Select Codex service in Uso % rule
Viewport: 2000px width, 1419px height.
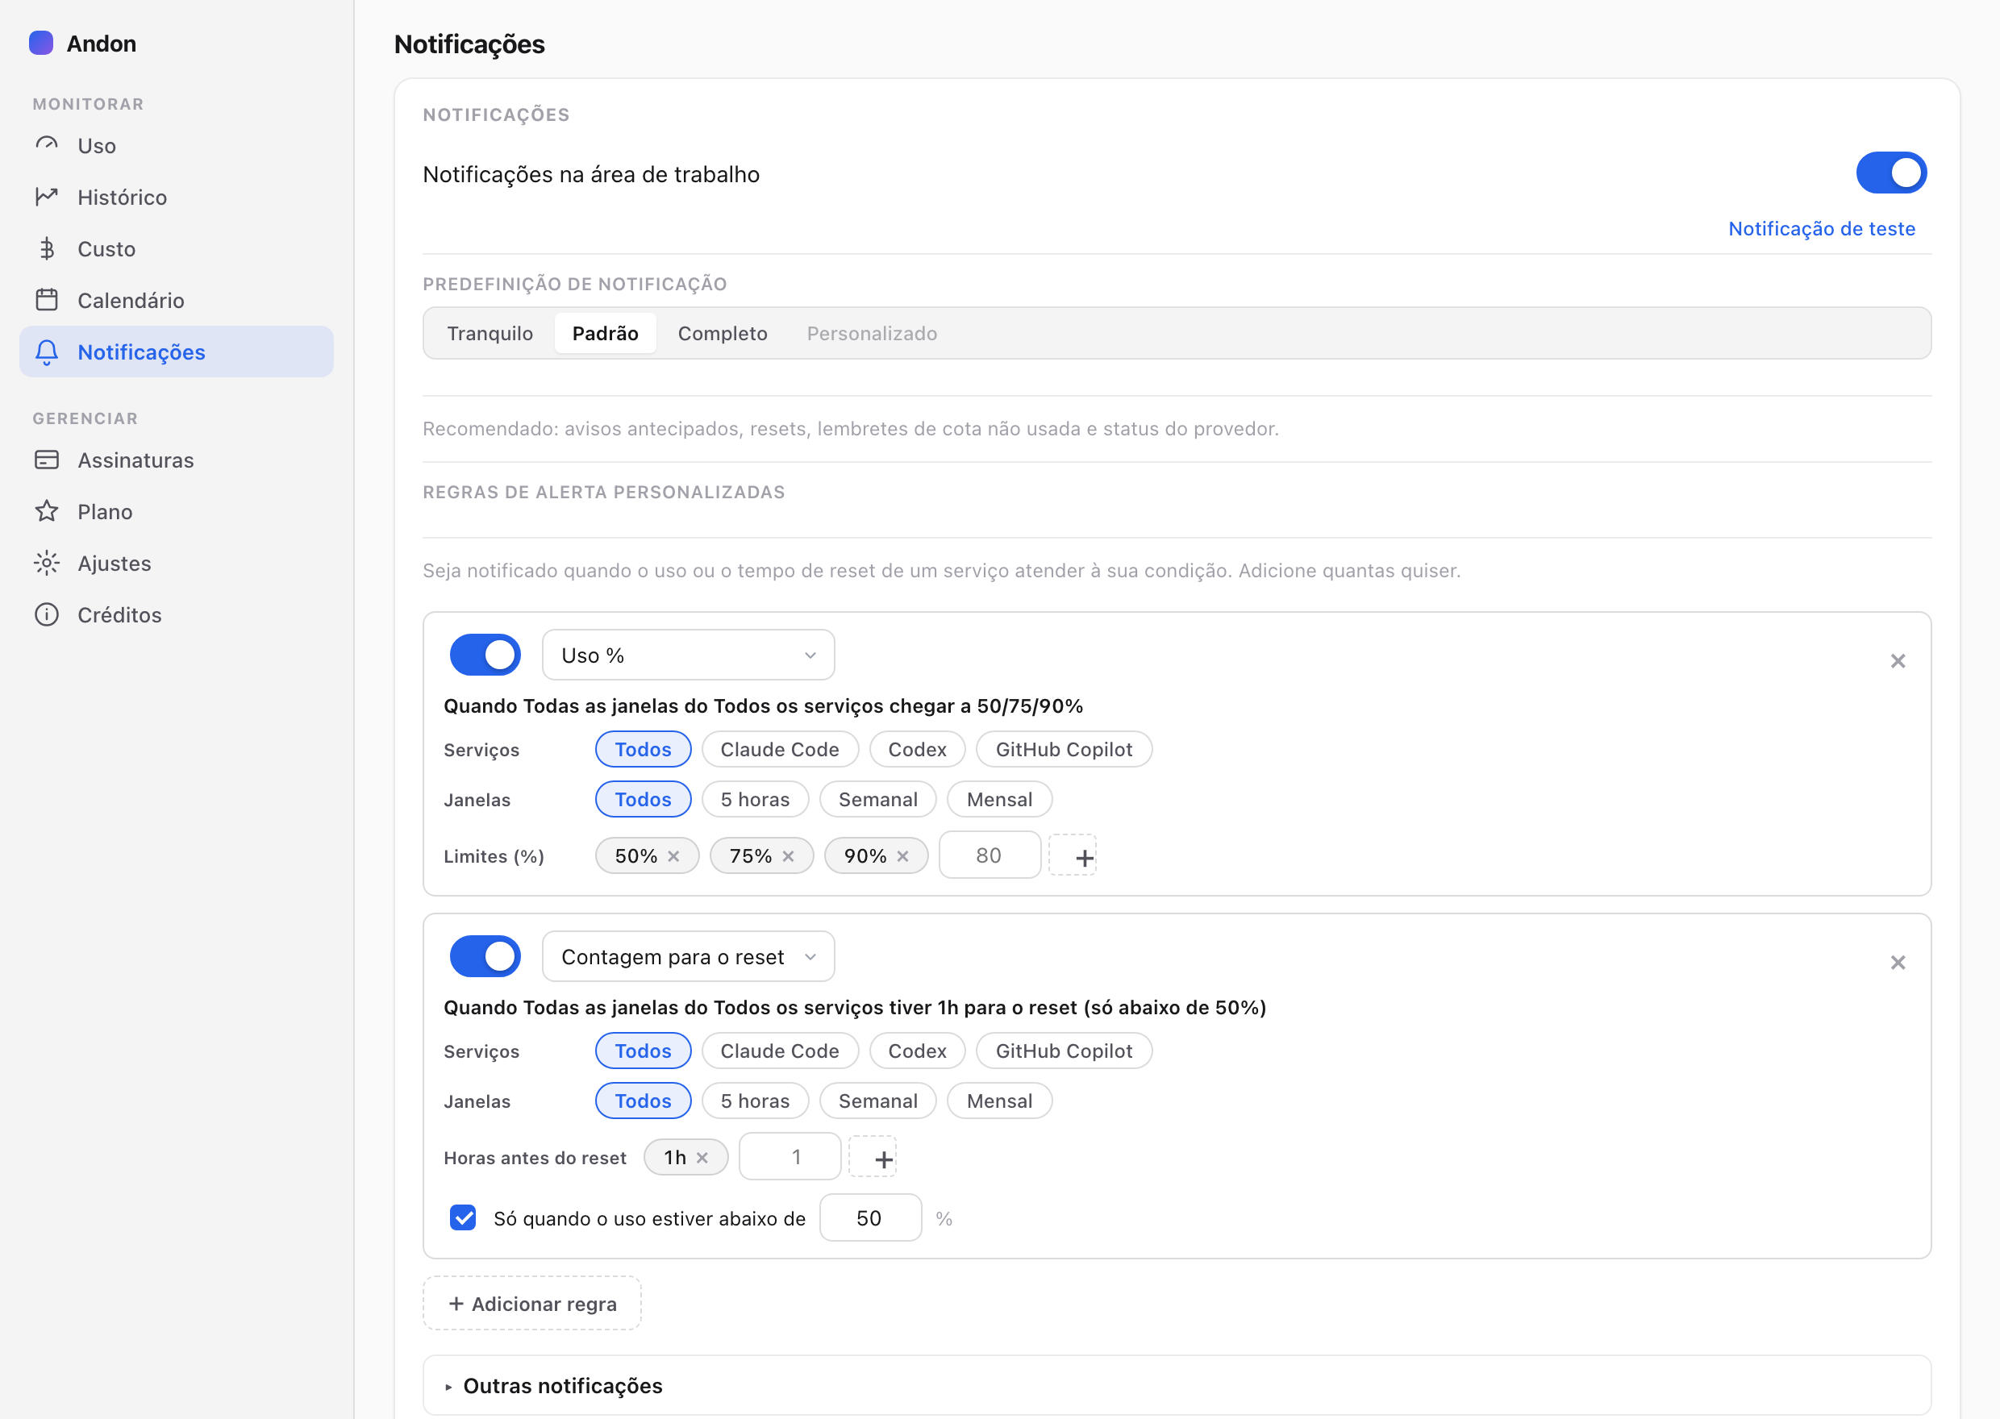click(x=917, y=749)
